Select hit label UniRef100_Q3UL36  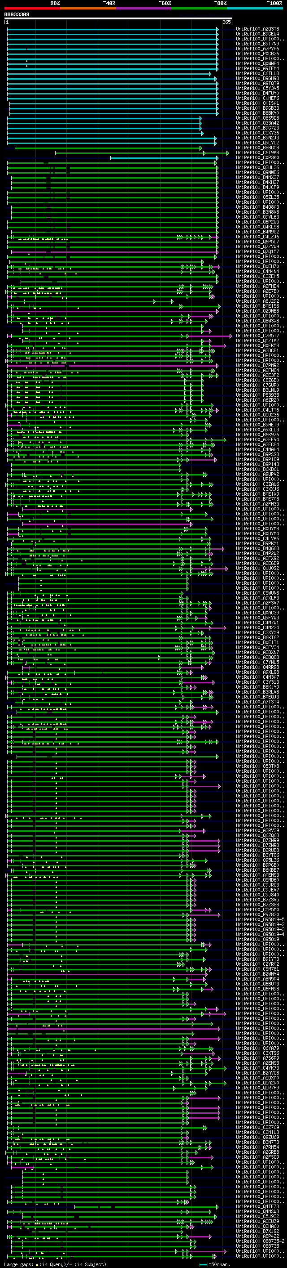(257, 167)
